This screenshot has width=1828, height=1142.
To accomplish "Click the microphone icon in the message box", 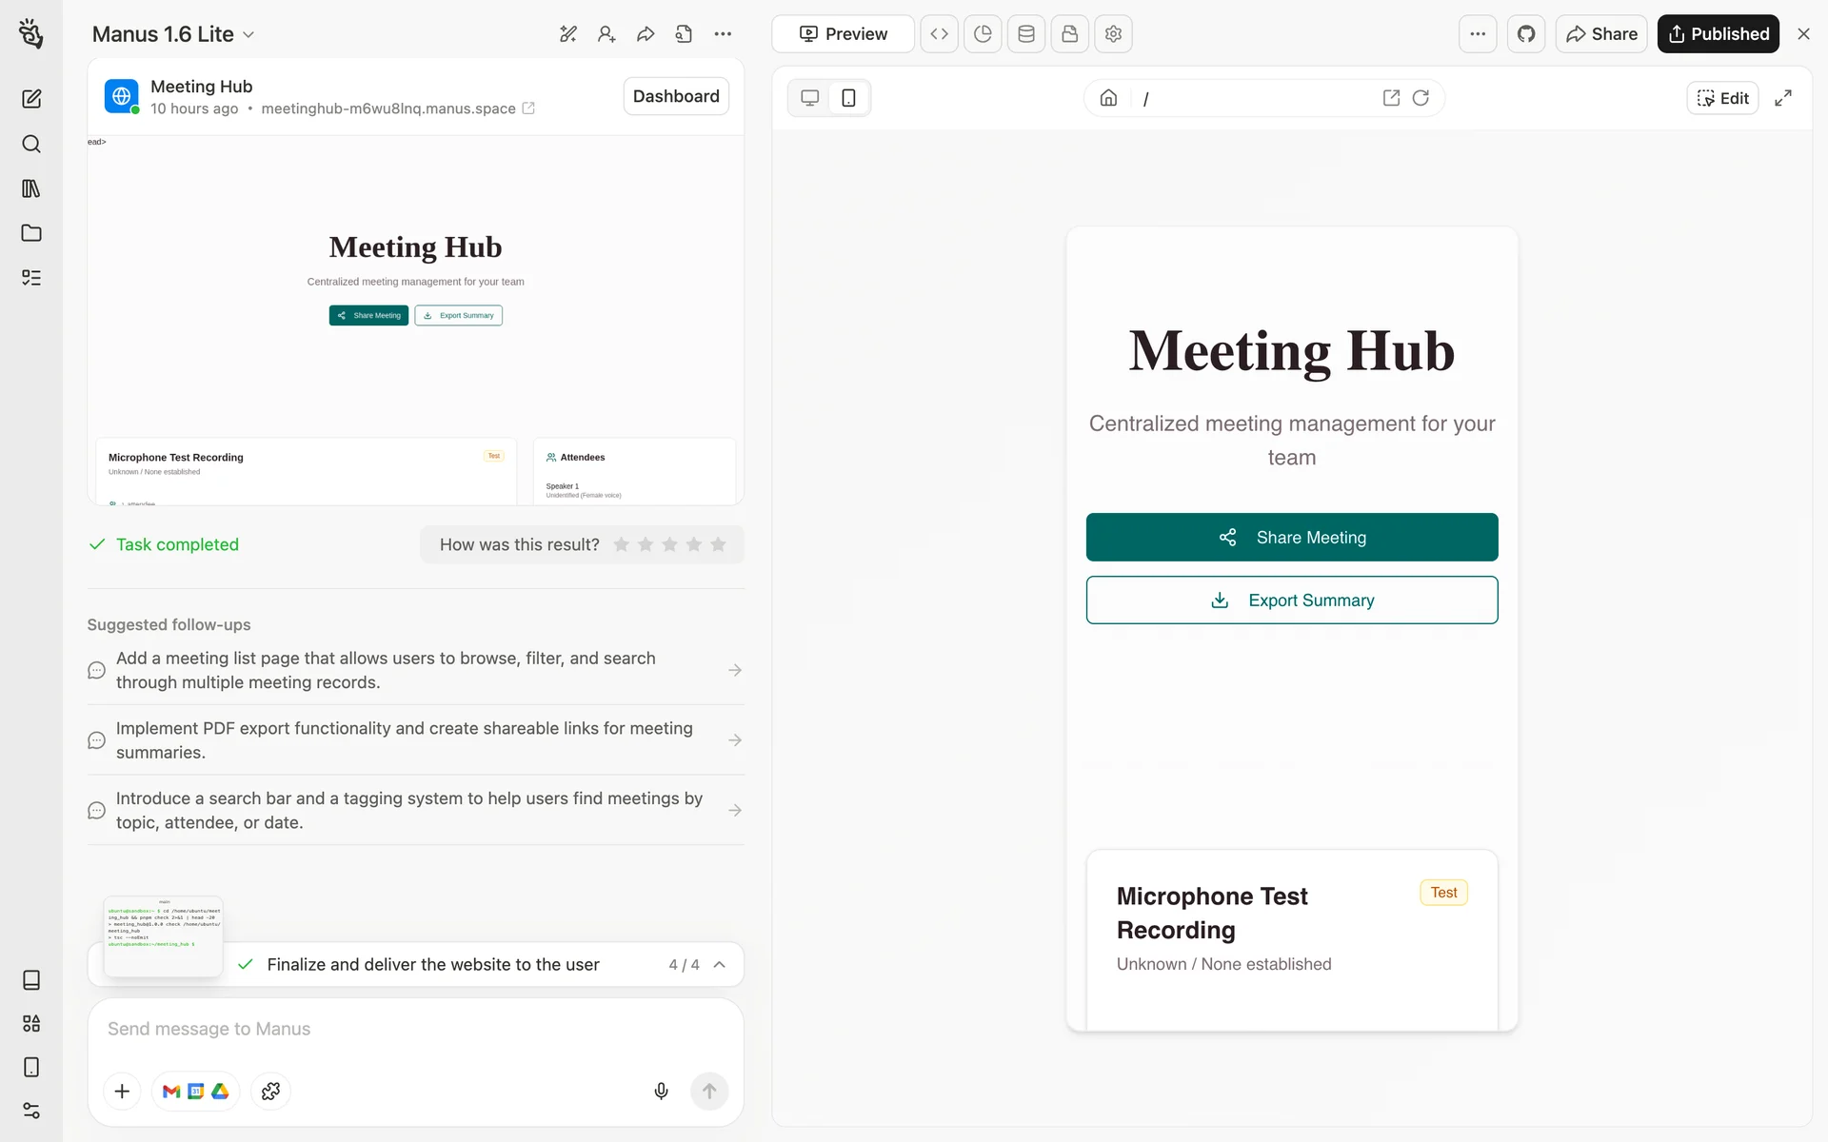I will [661, 1091].
